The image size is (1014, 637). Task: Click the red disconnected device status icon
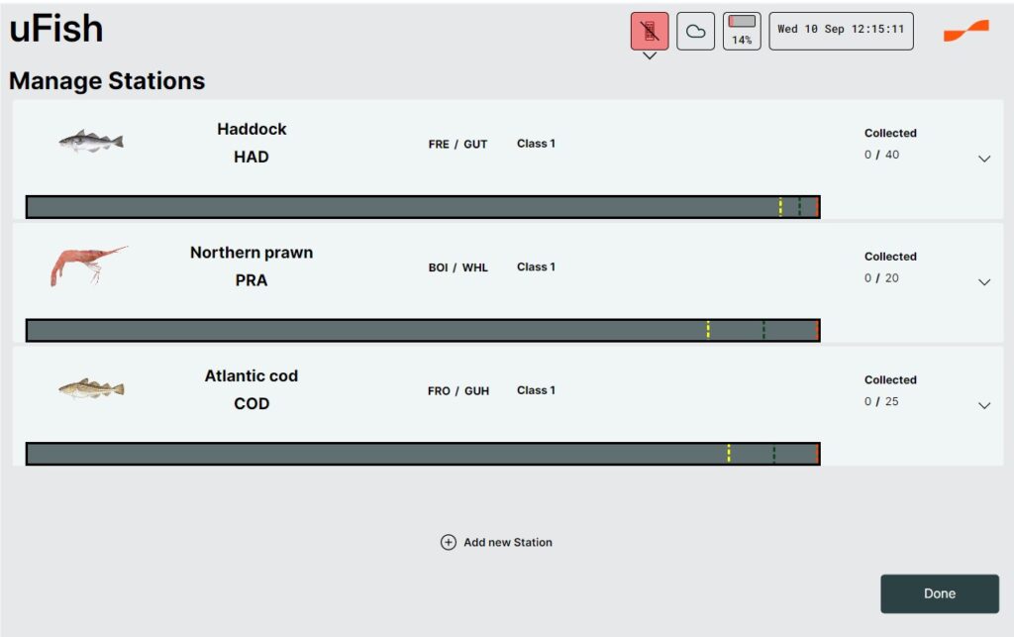650,31
